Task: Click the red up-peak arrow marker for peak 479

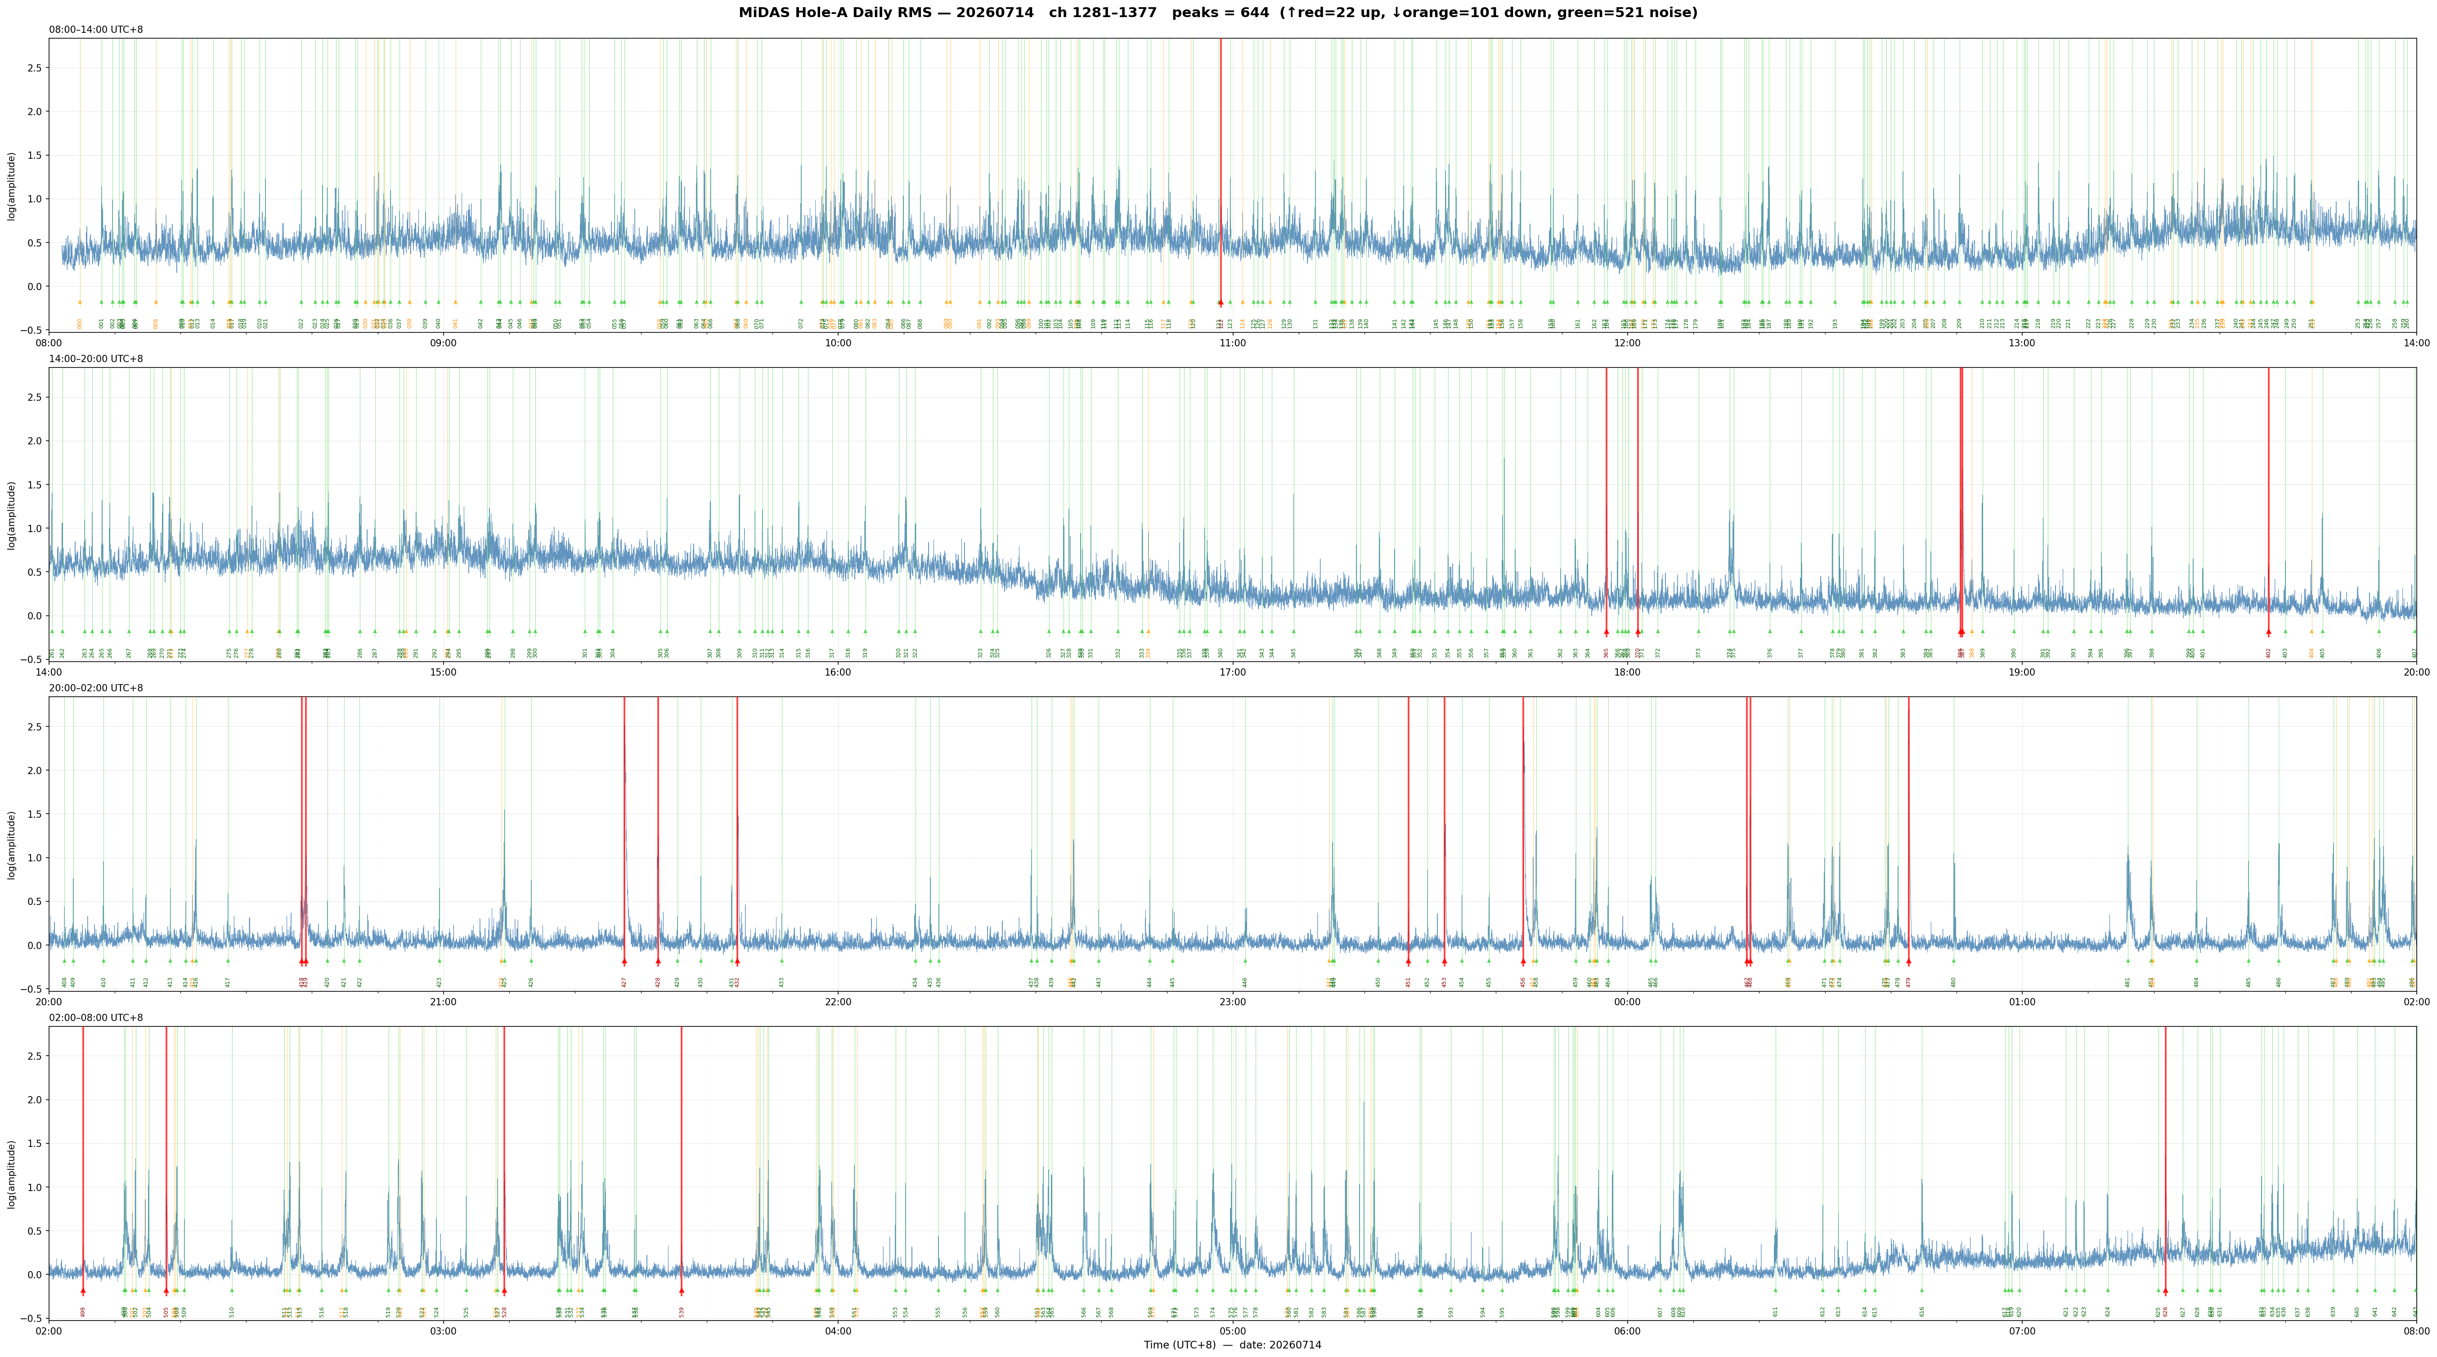Action: [1909, 961]
